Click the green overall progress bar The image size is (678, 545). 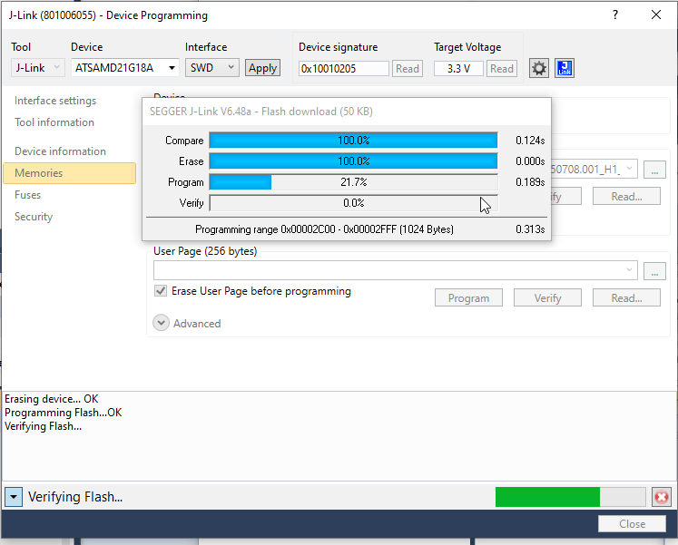point(570,497)
